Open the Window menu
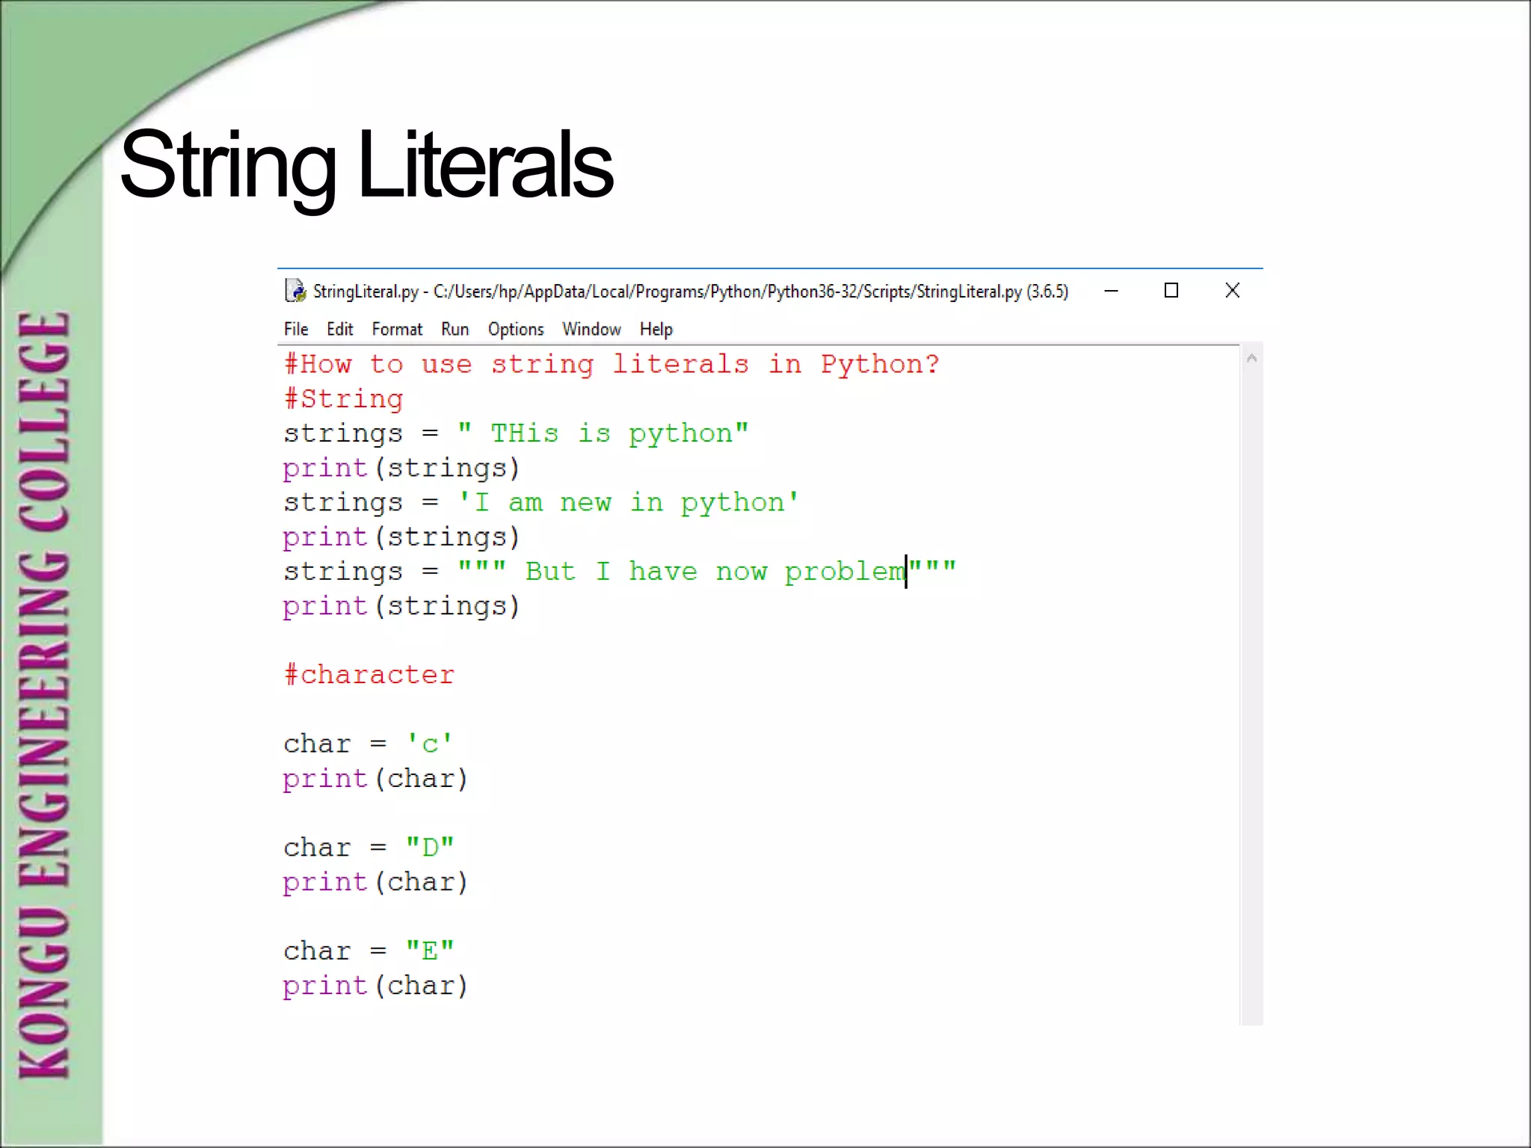The height and width of the screenshot is (1148, 1531). tap(591, 330)
